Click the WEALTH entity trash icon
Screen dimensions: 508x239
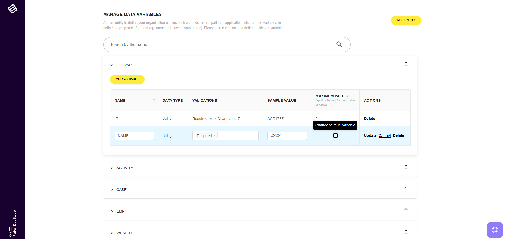(x=406, y=232)
